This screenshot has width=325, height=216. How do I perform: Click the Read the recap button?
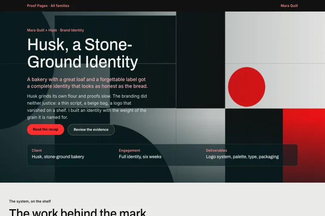point(45,129)
